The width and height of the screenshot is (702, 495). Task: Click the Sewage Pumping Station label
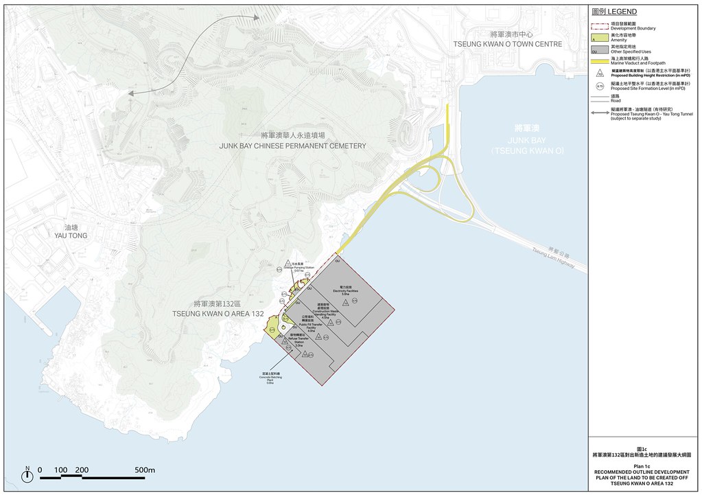[x=299, y=268]
